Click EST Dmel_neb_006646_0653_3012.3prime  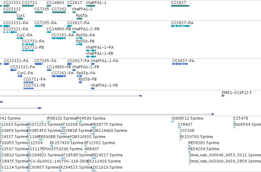click(x=190, y=158)
